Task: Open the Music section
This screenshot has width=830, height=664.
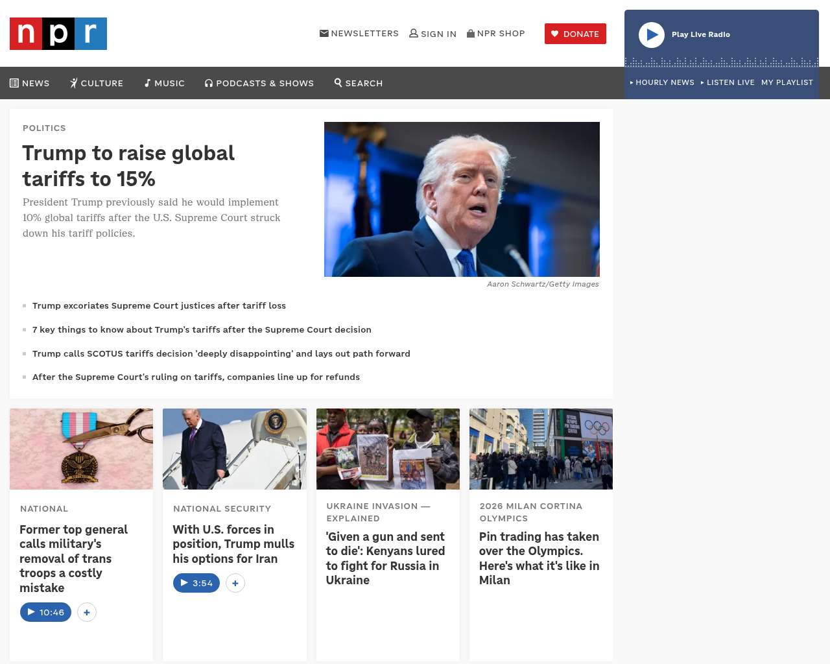Action: pos(165,83)
